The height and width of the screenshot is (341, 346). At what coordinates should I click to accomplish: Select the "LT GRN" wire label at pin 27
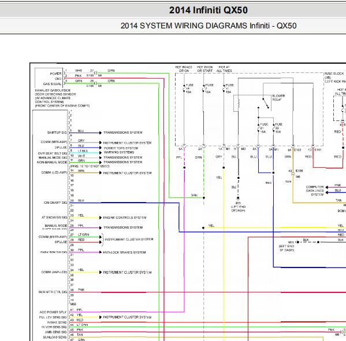click(83, 234)
